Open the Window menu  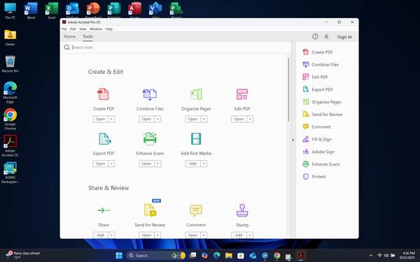click(96, 29)
